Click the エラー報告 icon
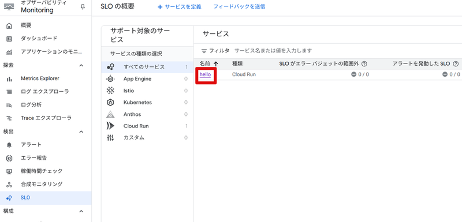This screenshot has height=222, width=462. point(9,158)
